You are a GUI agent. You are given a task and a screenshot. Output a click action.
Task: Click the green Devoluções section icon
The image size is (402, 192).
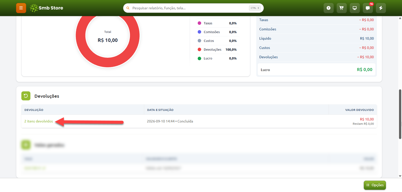(x=26, y=96)
